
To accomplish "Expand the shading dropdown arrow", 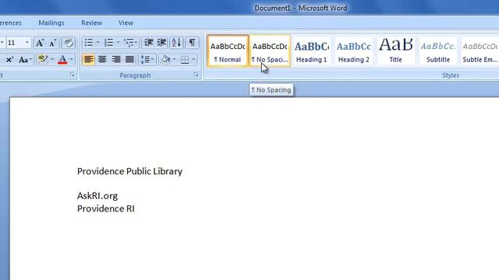I will (175, 59).
